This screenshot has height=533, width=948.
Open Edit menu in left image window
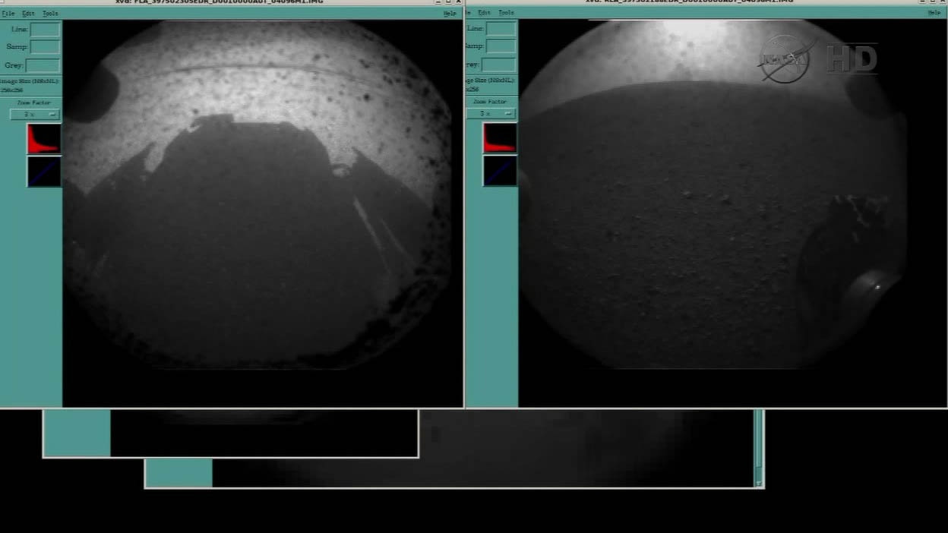click(x=28, y=14)
